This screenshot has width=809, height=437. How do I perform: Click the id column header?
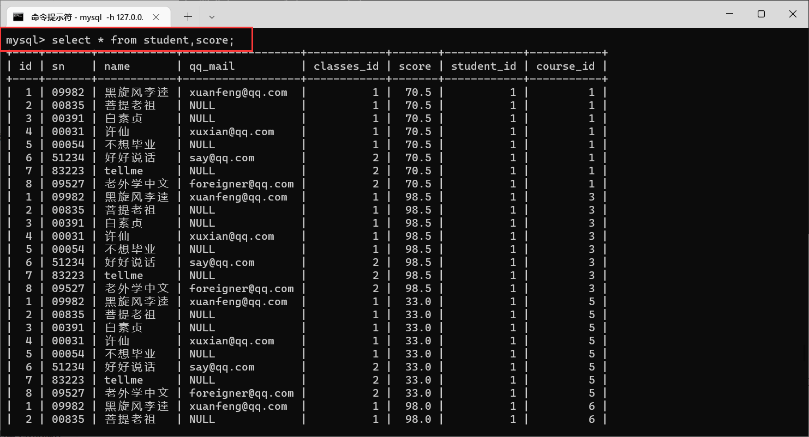(26, 66)
